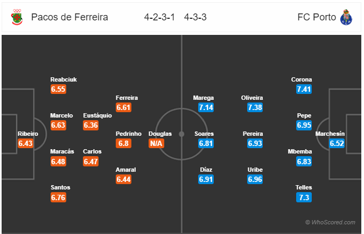Screen dimensions: 364x234
Task: Select Pedrinho's 6.8 rating badge
Action: tap(123, 143)
